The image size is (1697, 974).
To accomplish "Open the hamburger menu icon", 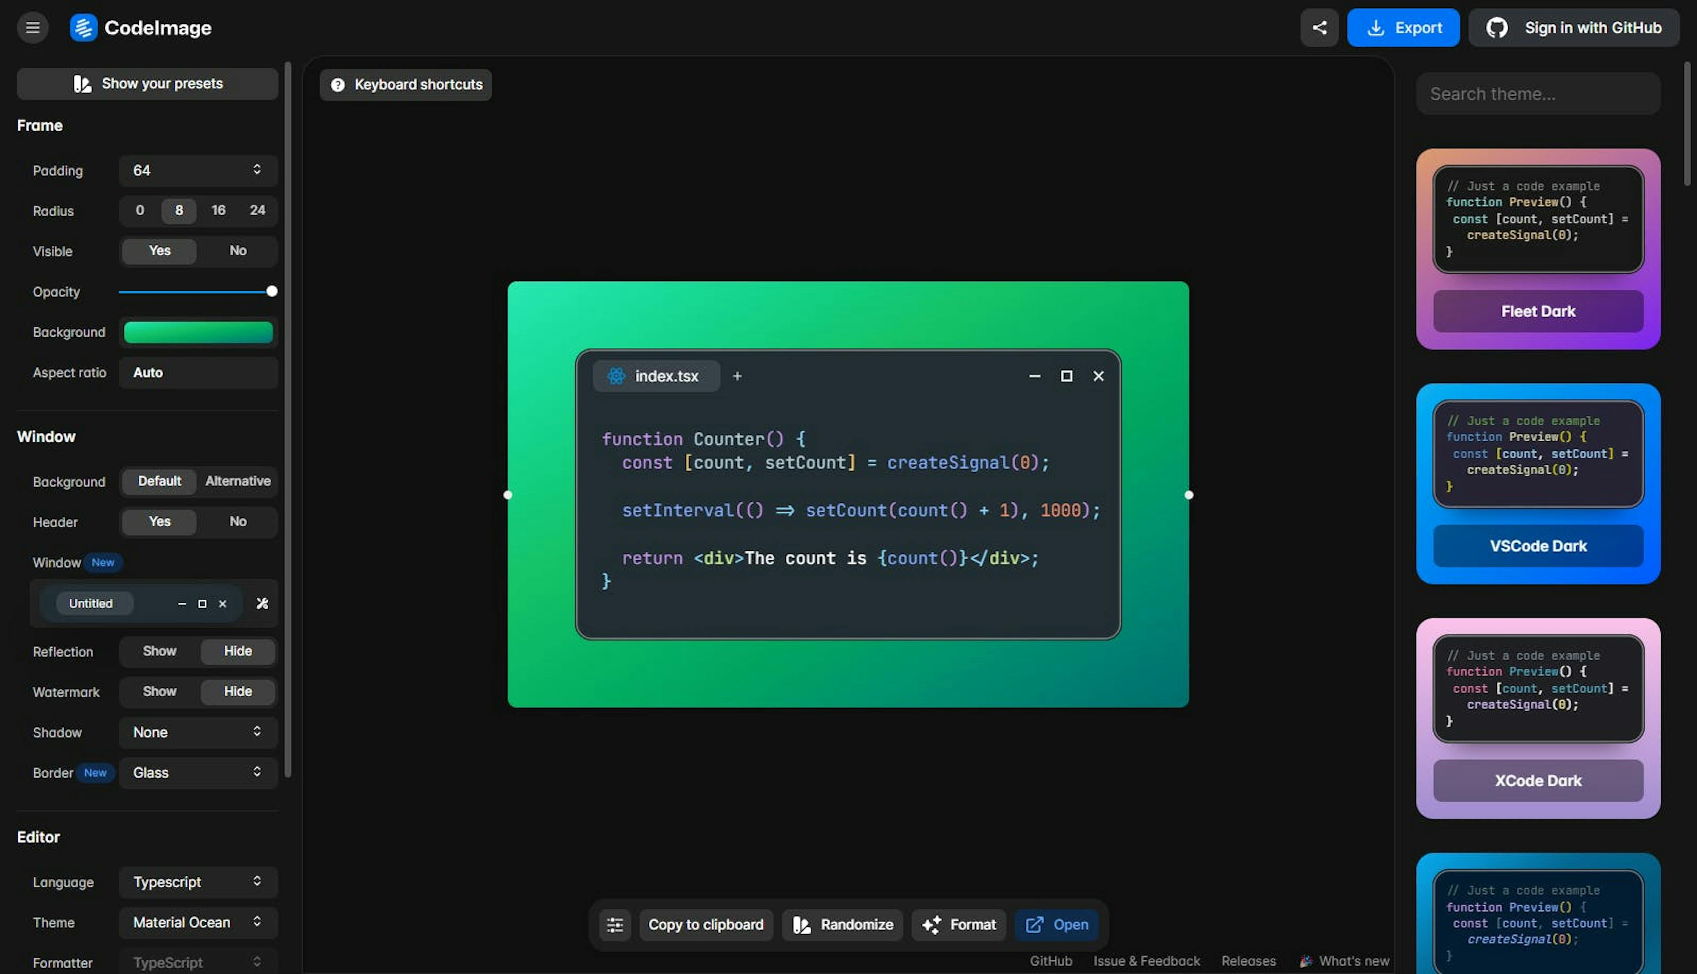I will (x=32, y=27).
